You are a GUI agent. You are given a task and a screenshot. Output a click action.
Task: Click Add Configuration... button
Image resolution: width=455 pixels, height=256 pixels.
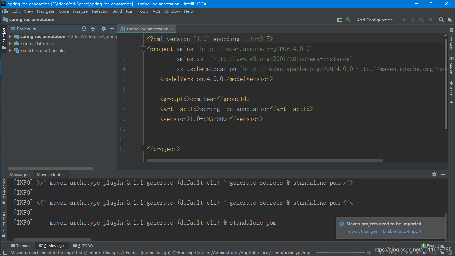pos(376,20)
